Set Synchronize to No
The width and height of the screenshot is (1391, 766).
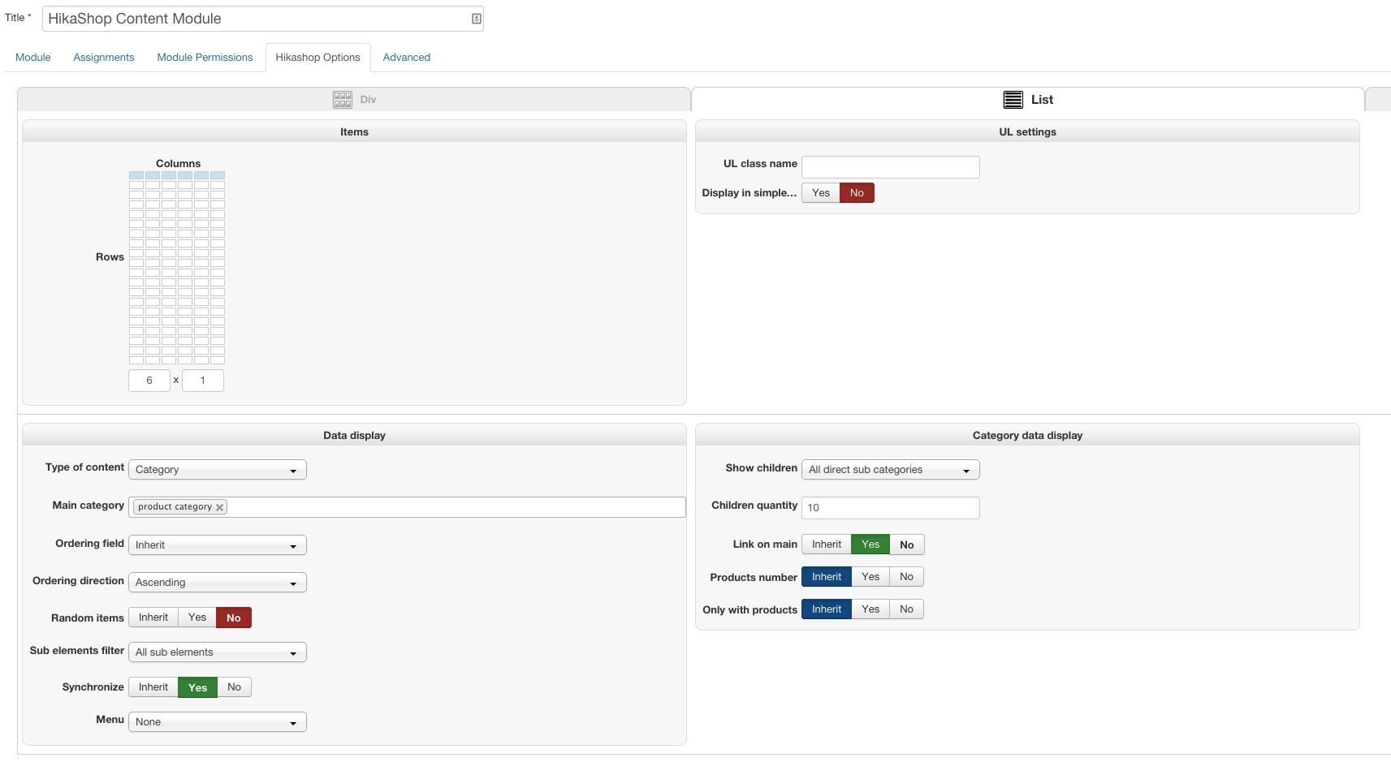(x=234, y=687)
